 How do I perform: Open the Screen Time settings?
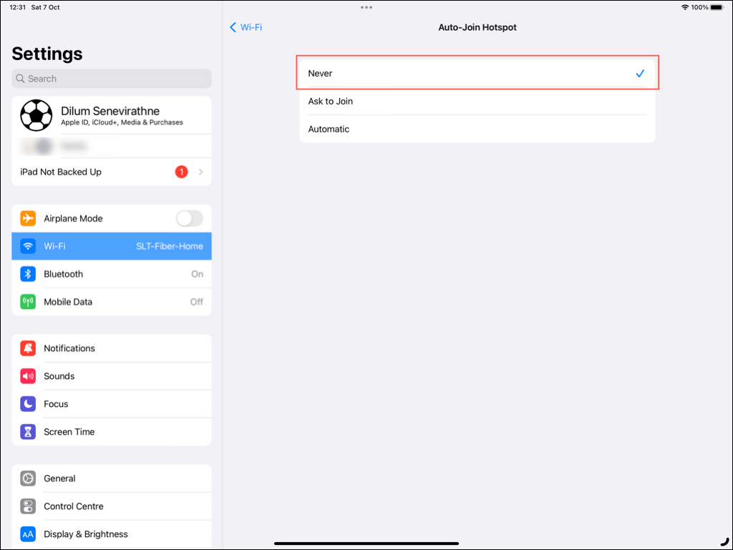112,431
